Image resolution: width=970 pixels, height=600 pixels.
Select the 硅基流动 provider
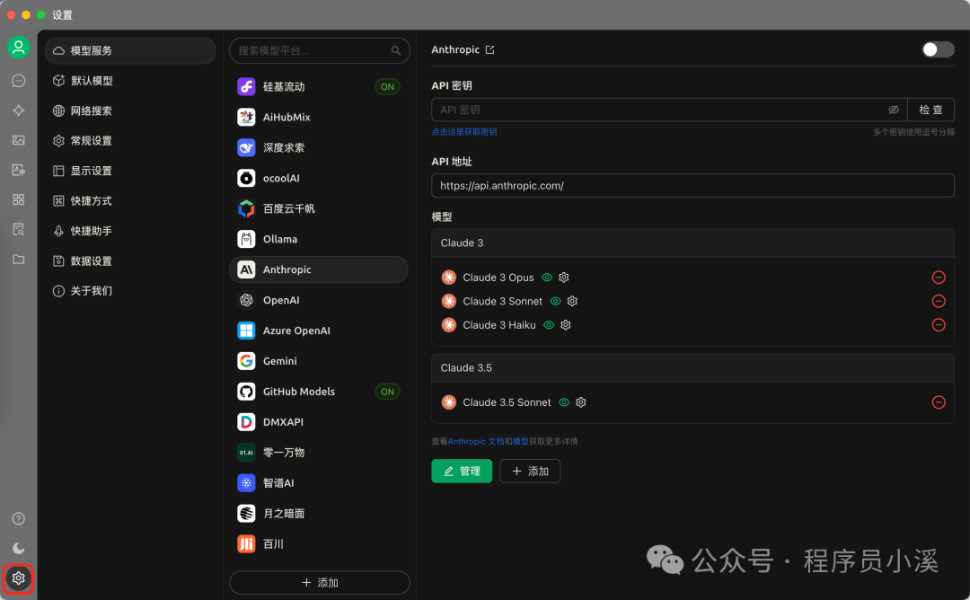[319, 86]
